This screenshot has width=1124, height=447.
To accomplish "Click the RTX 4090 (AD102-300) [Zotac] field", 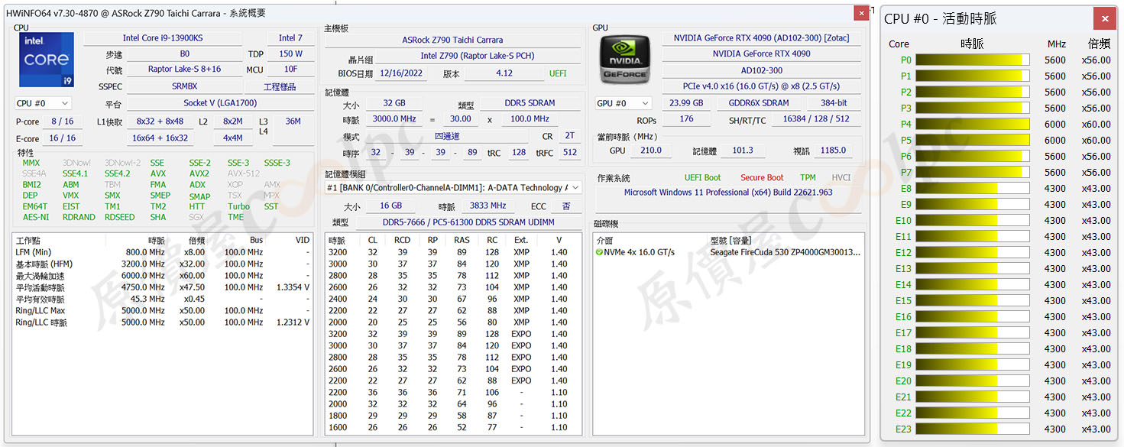I will click(x=761, y=38).
